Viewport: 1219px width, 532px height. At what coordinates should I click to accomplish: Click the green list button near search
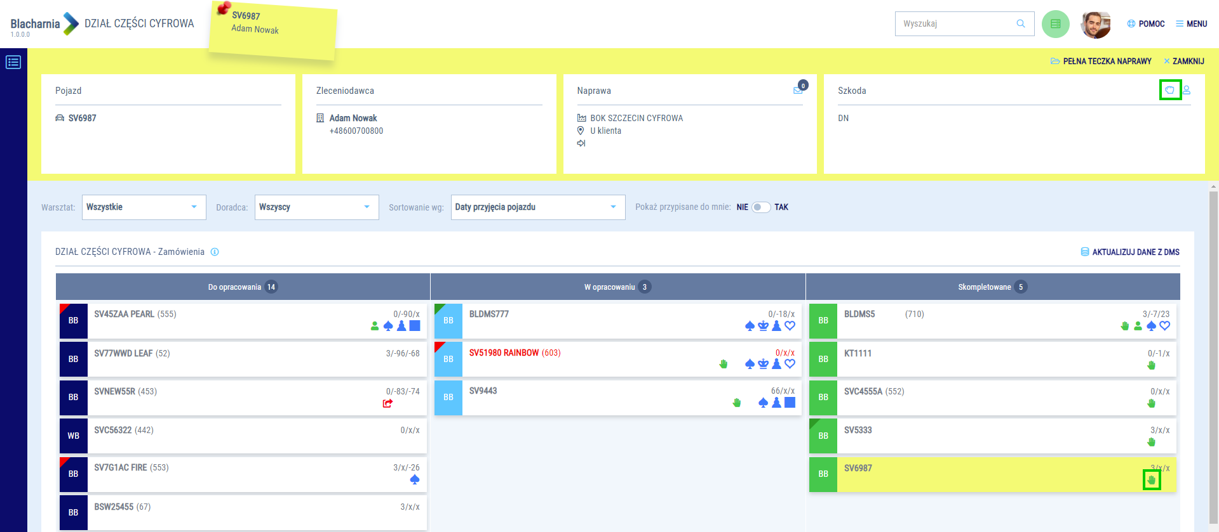click(x=1055, y=24)
